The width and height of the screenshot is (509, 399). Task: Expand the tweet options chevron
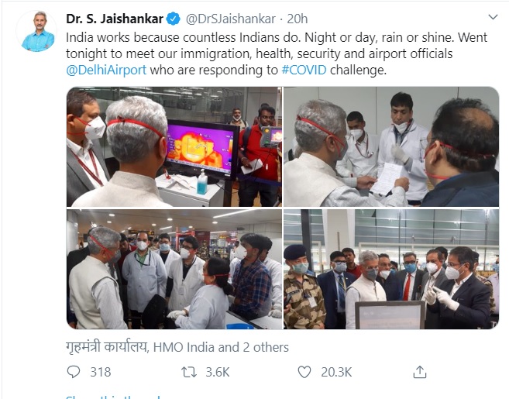point(493,17)
